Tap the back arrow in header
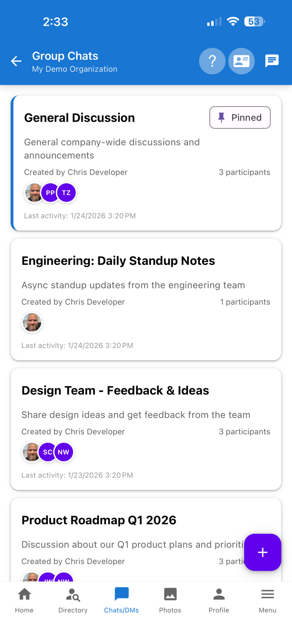 (16, 61)
